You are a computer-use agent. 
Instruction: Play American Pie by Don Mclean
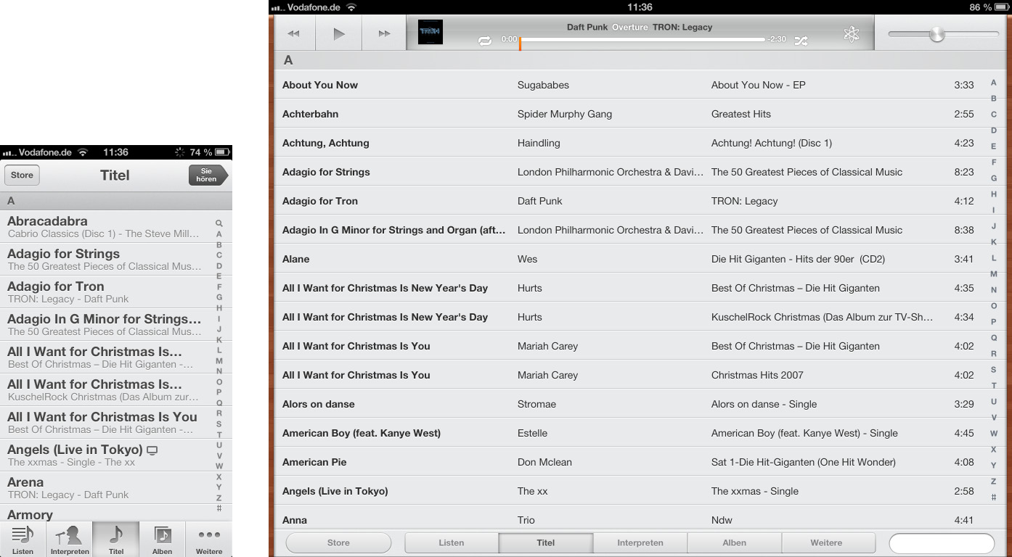(628, 462)
